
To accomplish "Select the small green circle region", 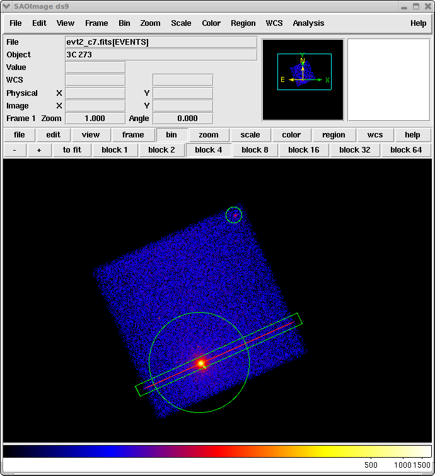I will click(234, 215).
